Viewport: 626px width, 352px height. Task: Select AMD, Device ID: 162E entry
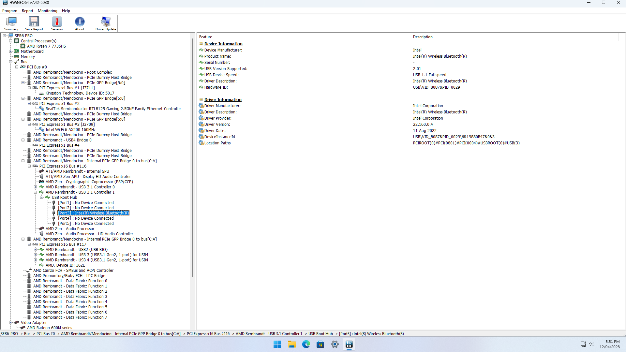(x=65, y=265)
